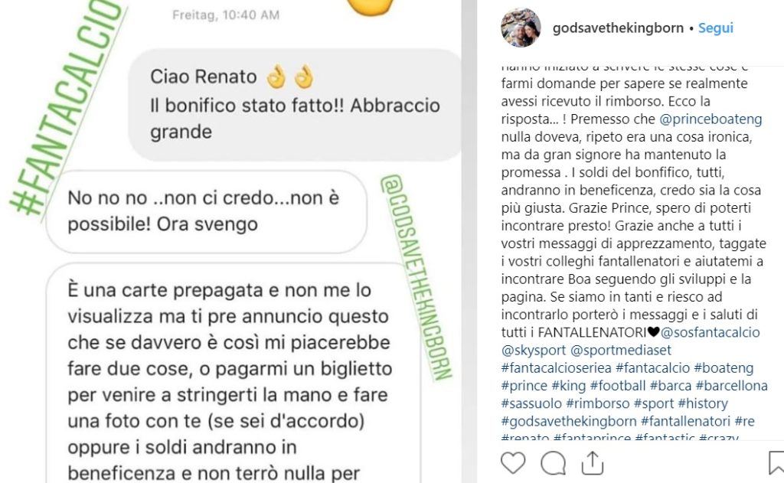The image size is (784, 483).
Task: Open the @princeboateng mention
Action: [x=710, y=119]
